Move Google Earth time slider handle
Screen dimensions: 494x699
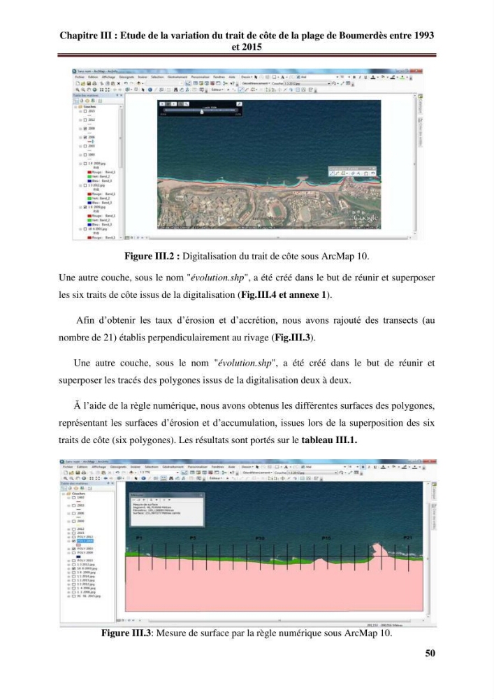[x=202, y=112]
